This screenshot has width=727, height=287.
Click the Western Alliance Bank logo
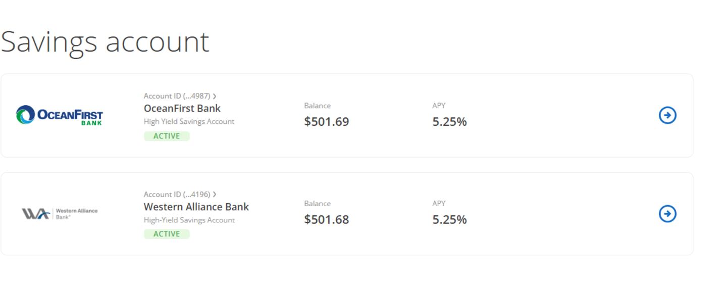pos(60,214)
